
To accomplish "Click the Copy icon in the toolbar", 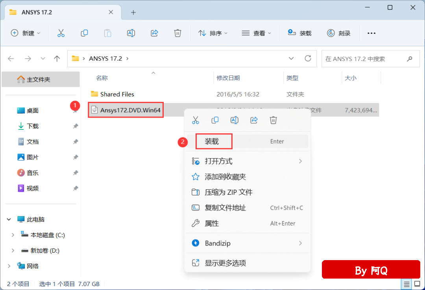I will [x=84, y=33].
